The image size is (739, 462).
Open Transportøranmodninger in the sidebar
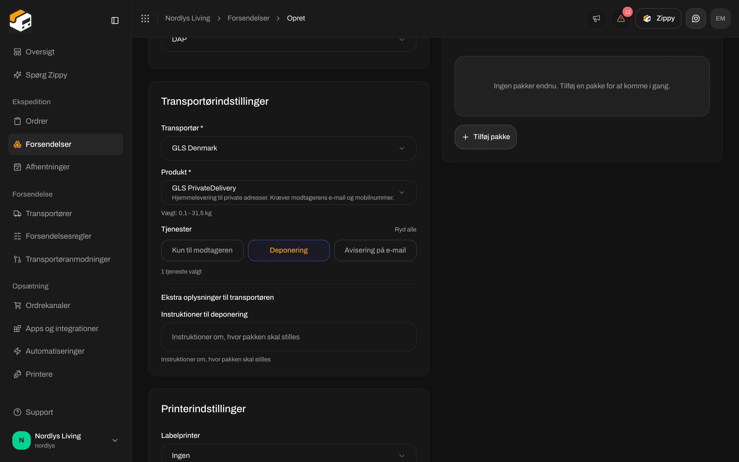tap(66, 259)
